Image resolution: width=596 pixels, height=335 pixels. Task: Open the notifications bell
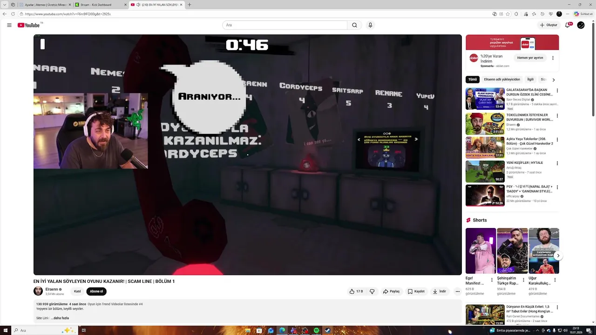(568, 25)
